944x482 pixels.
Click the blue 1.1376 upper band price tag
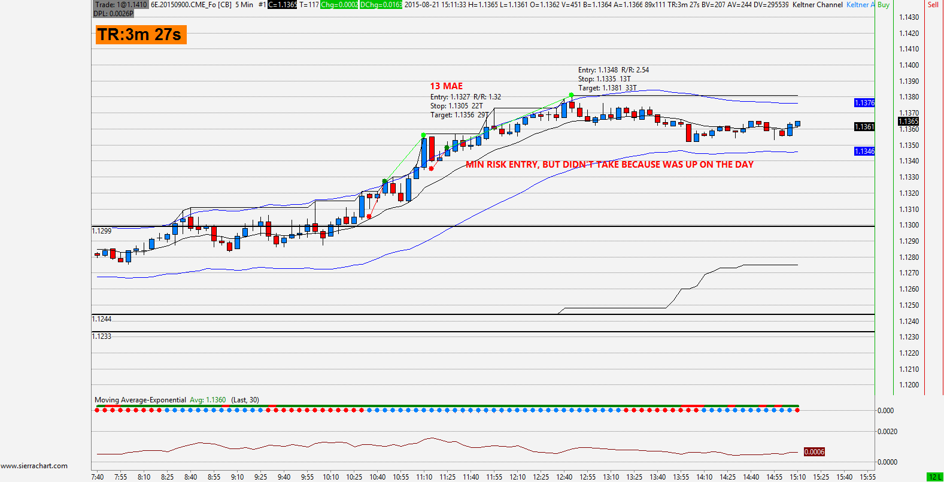click(x=864, y=103)
